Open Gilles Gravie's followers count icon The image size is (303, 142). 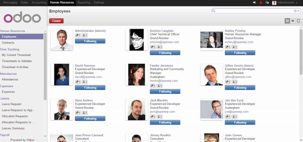tap(235, 82)
